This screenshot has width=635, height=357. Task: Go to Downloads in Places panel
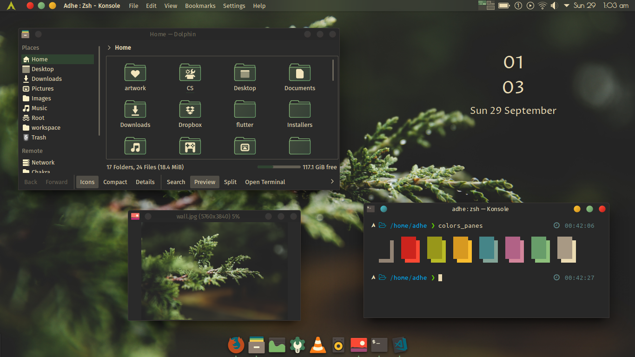point(58,79)
